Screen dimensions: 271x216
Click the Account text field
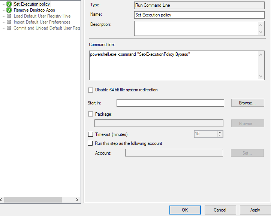click(174, 153)
